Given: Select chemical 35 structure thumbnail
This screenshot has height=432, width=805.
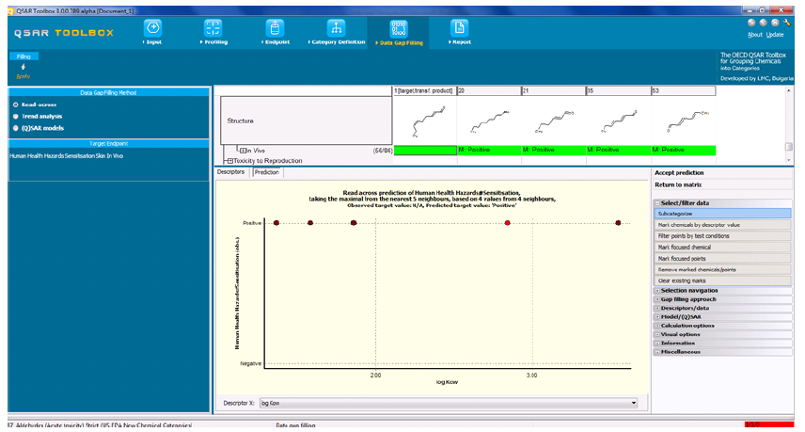Looking at the screenshot, I should tap(619, 121).
